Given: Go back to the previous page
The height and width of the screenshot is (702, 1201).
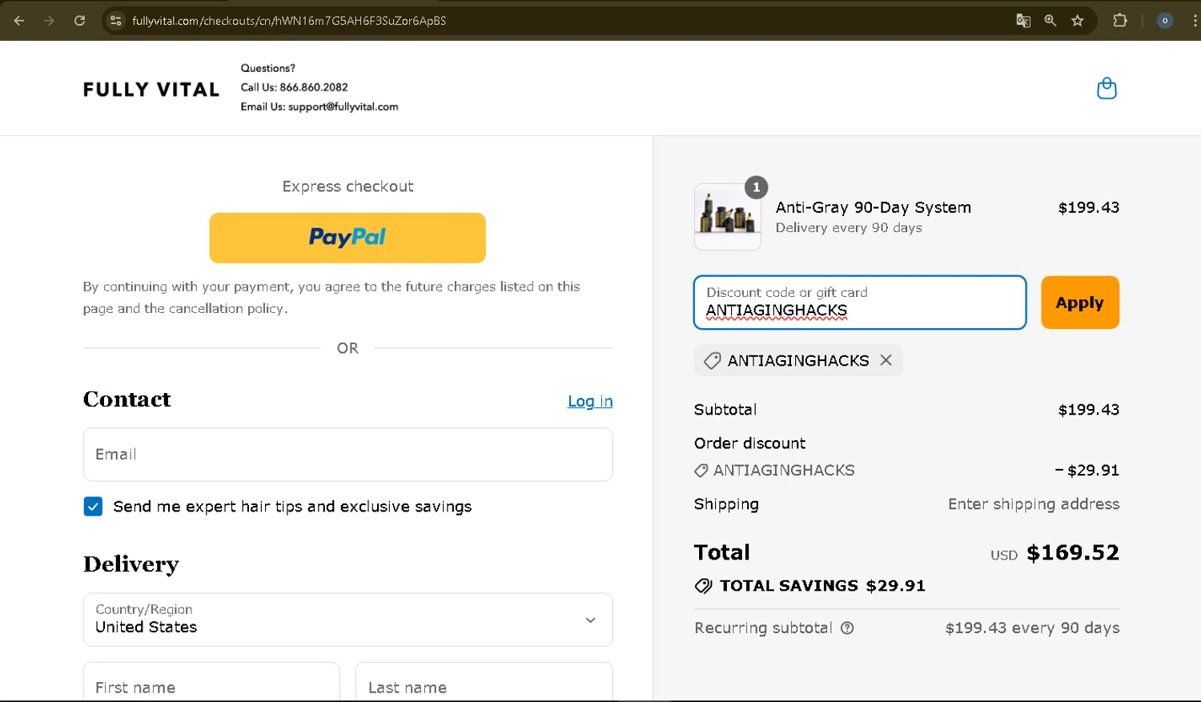Looking at the screenshot, I should 19,21.
